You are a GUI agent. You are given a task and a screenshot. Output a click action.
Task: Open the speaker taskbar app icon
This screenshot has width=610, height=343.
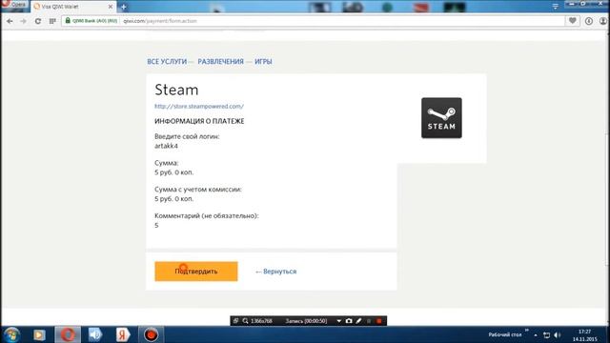(94, 334)
